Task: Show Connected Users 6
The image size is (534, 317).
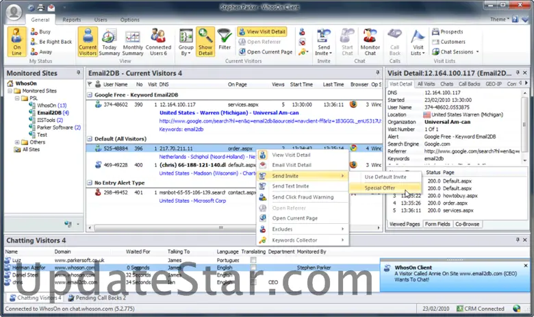Action: pos(158,42)
